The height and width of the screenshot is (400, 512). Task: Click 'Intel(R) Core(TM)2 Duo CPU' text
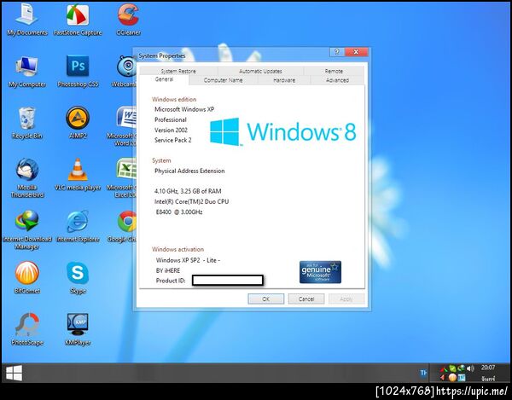point(192,201)
